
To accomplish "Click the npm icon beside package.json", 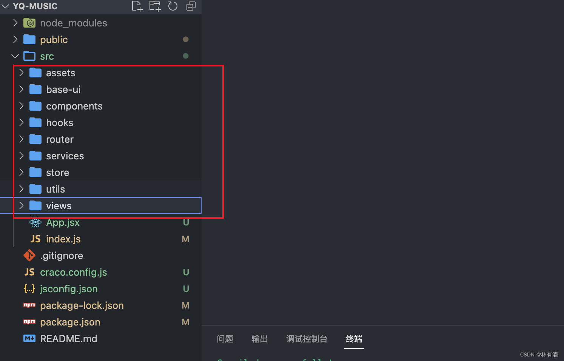I will click(x=29, y=322).
